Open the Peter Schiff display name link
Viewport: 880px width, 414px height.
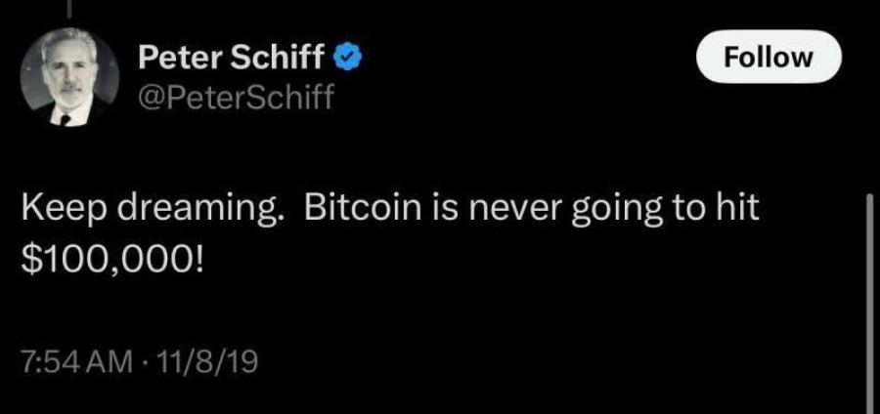231,58
